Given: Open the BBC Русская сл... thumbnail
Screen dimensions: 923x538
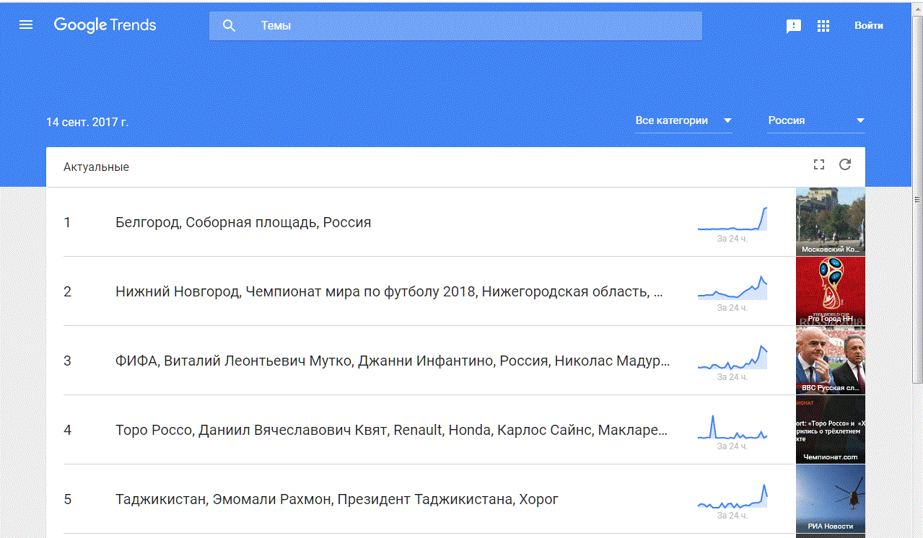Looking at the screenshot, I should tap(830, 360).
